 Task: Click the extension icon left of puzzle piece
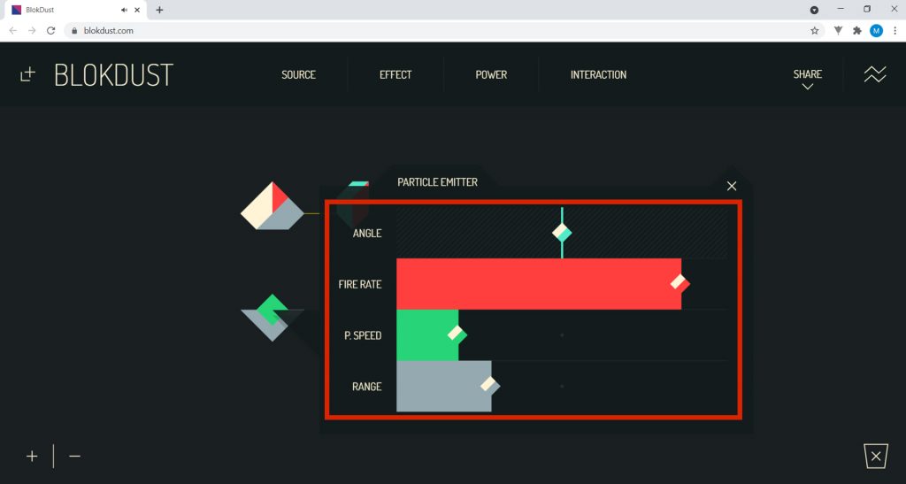coord(838,31)
